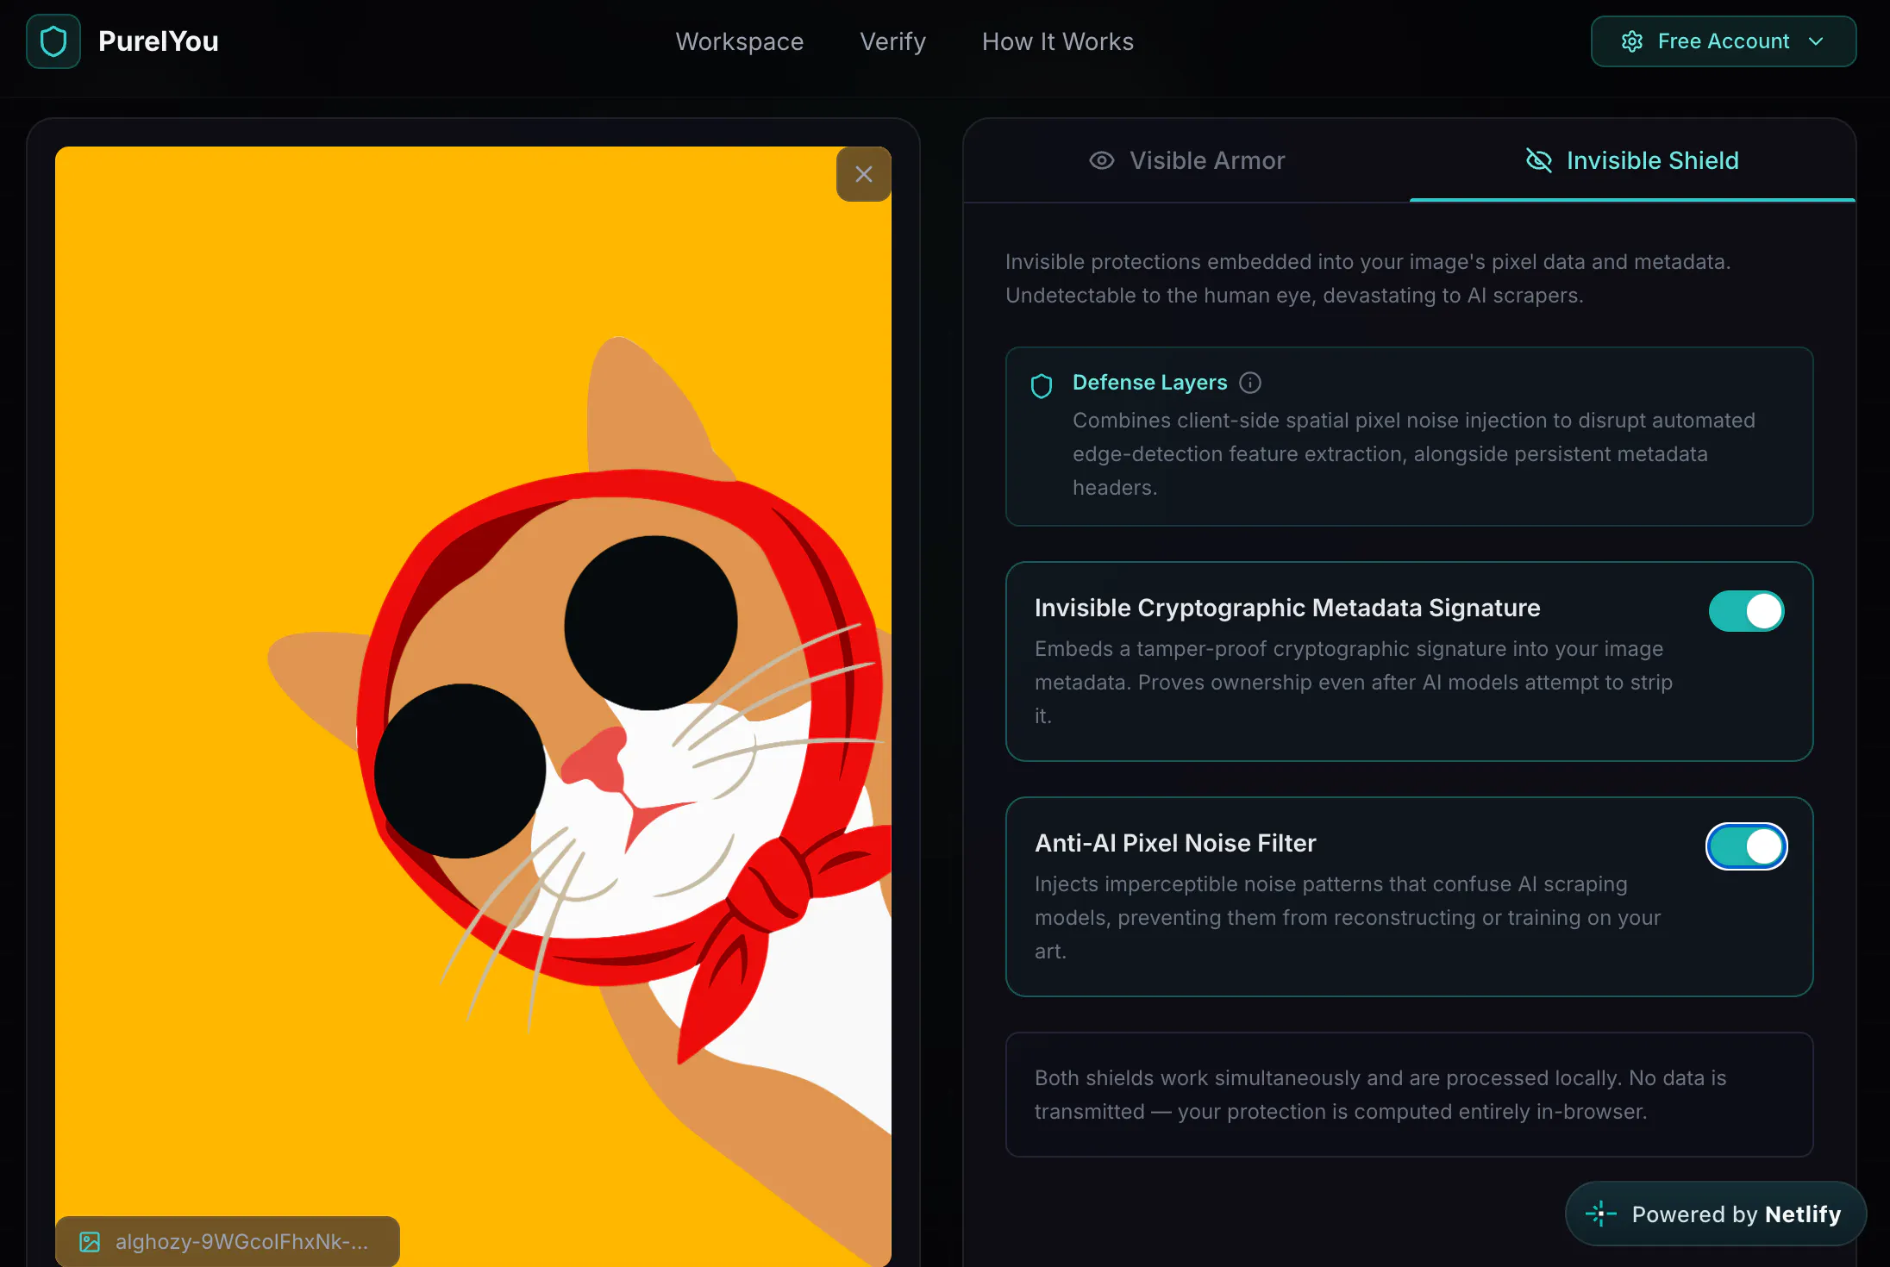Image resolution: width=1890 pixels, height=1267 pixels.
Task: Click the Netlify sparkle logo icon
Action: 1600,1214
